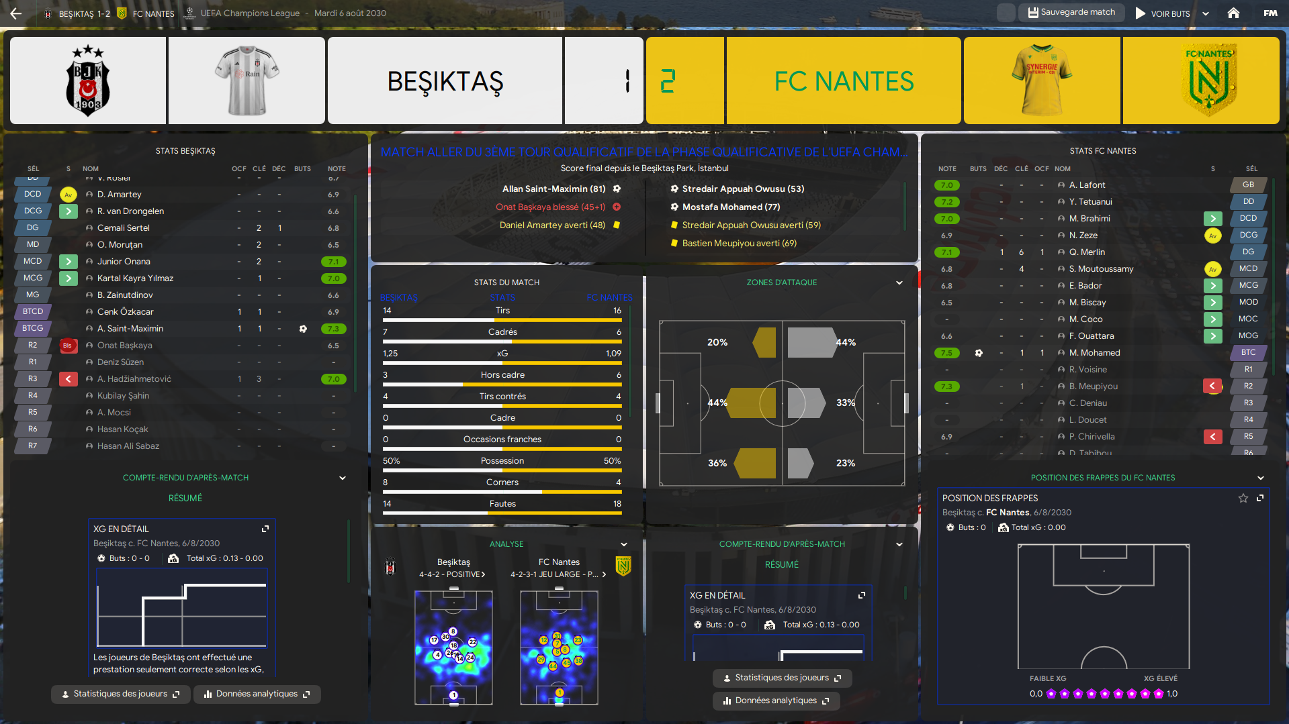The height and width of the screenshot is (724, 1289).
Task: Open the Voir Buts dropdown arrow
Action: [1206, 13]
